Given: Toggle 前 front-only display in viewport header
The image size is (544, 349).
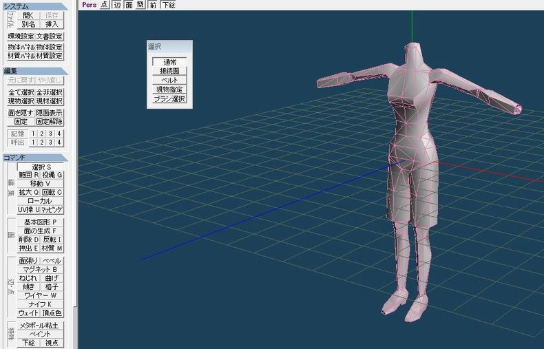Looking at the screenshot, I should click(153, 5).
